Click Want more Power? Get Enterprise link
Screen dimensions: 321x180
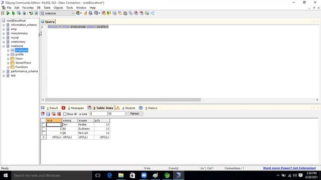(x=289, y=168)
